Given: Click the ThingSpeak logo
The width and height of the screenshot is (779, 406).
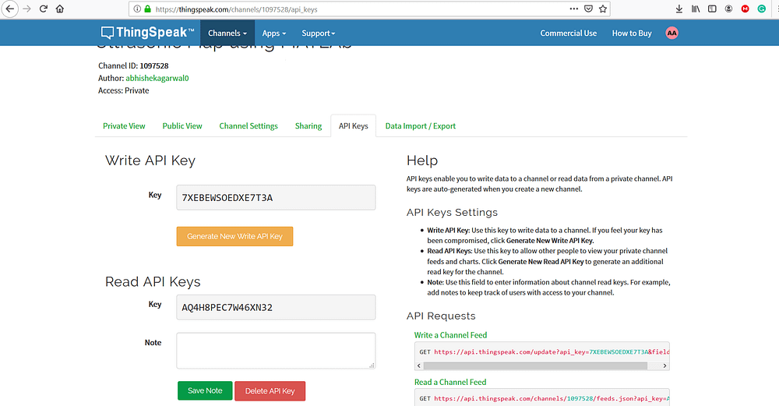Looking at the screenshot, I should [x=147, y=33].
